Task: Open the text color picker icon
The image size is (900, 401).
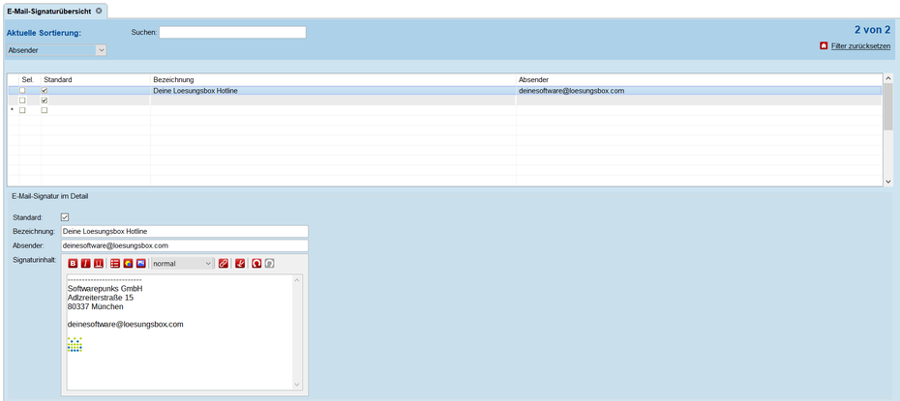Action: (128, 264)
